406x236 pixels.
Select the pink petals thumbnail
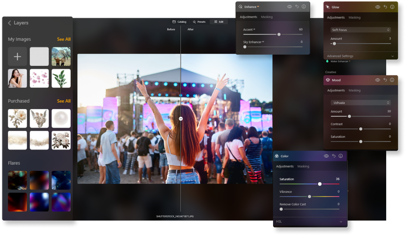click(39, 78)
